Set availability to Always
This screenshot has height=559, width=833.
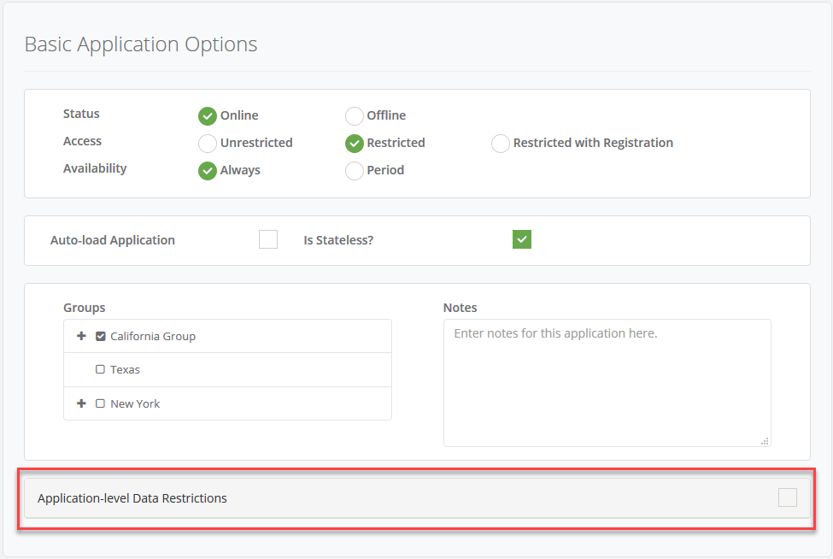point(207,170)
